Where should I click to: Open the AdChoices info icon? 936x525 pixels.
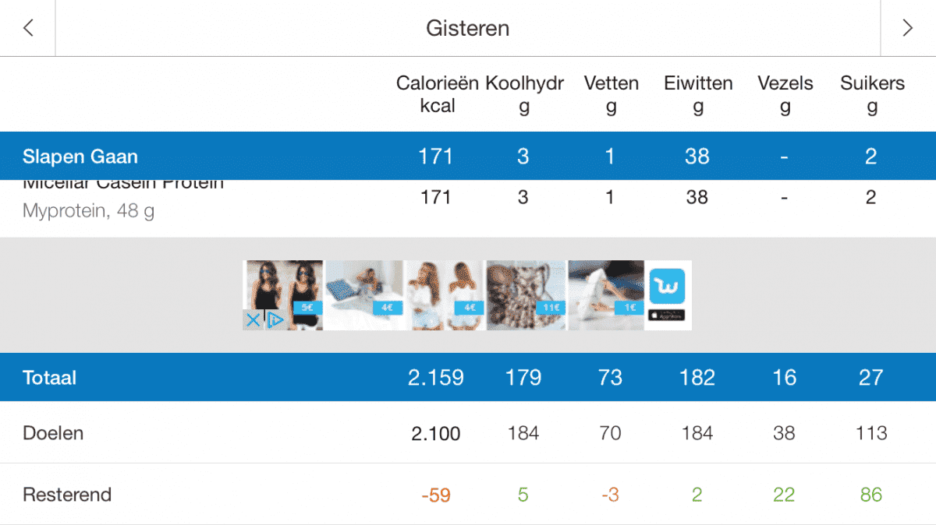tap(274, 319)
